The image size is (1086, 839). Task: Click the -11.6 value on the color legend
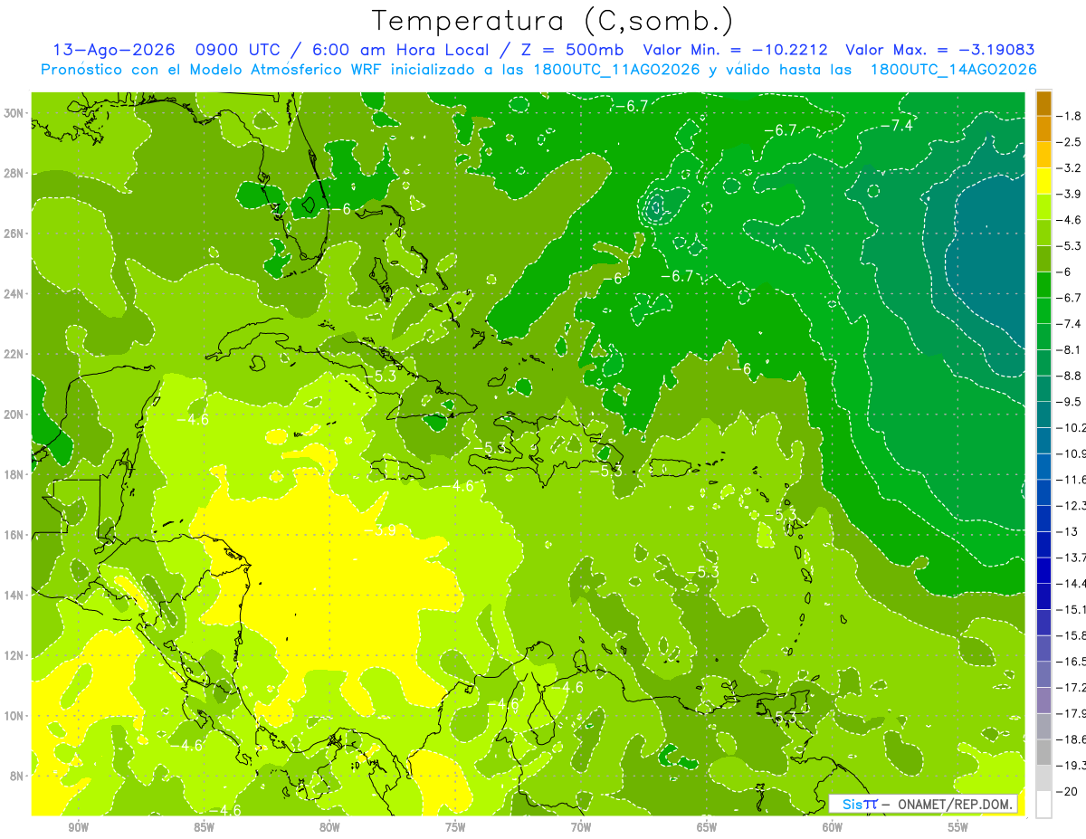pos(1071,479)
